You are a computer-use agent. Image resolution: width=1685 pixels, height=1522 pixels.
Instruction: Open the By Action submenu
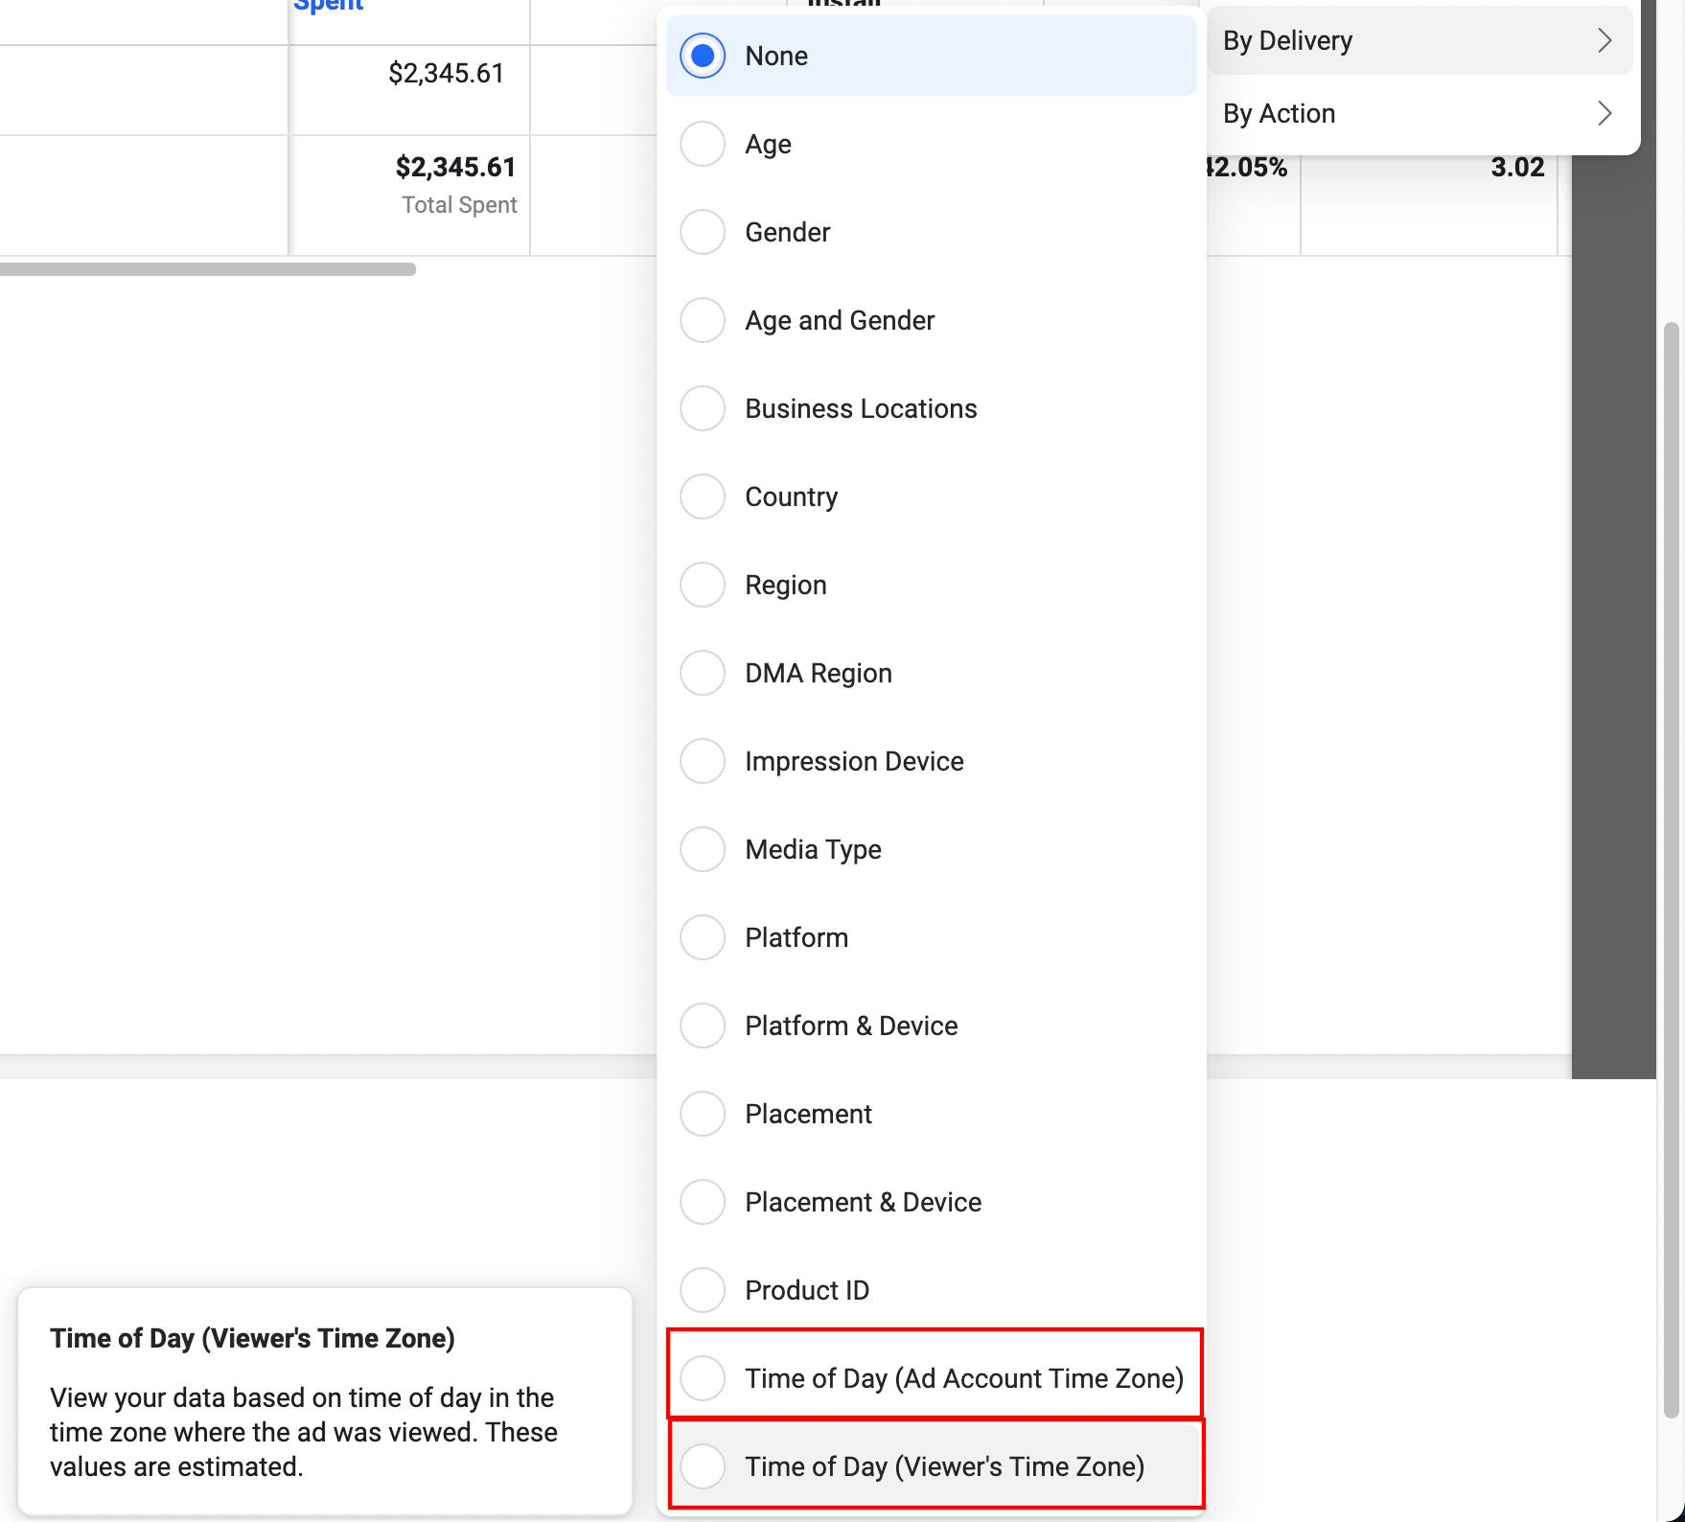[x=1419, y=113]
